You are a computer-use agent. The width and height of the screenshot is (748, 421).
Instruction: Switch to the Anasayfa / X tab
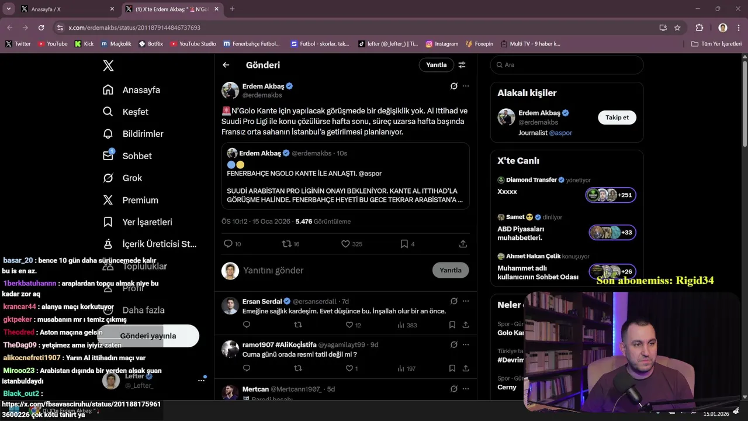(64, 9)
